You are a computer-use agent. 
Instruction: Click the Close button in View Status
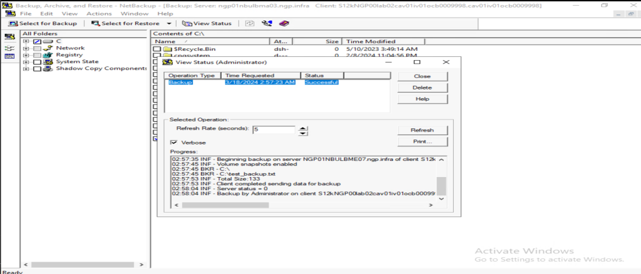tap(423, 76)
